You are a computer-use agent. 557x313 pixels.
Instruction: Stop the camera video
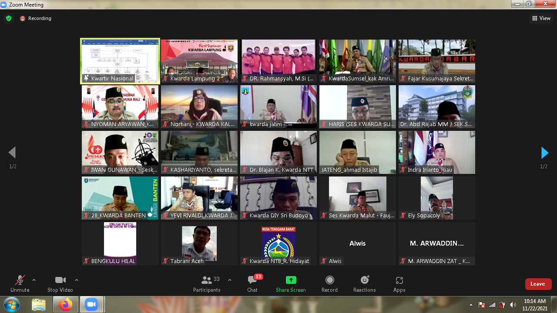[x=60, y=280]
